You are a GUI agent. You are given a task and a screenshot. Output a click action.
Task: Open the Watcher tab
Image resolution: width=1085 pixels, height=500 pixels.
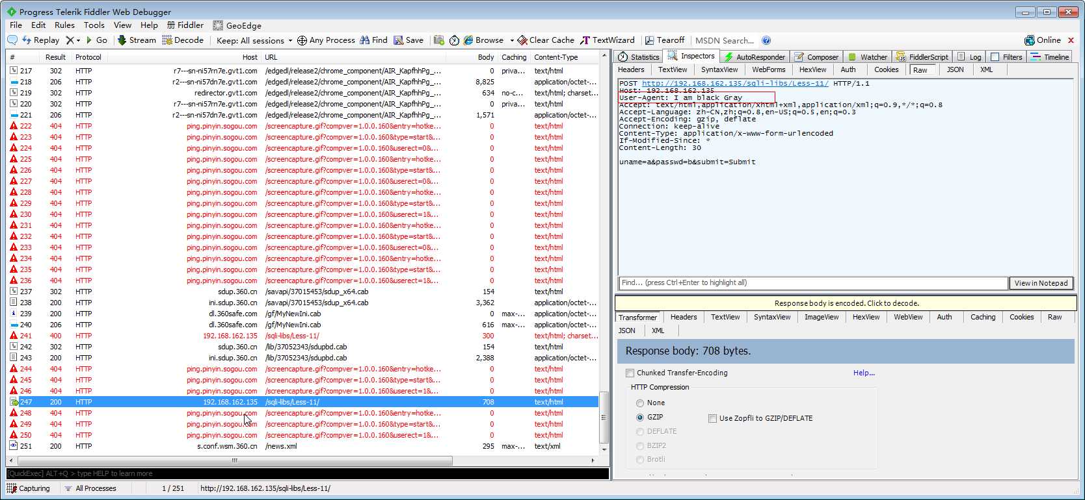(x=868, y=57)
